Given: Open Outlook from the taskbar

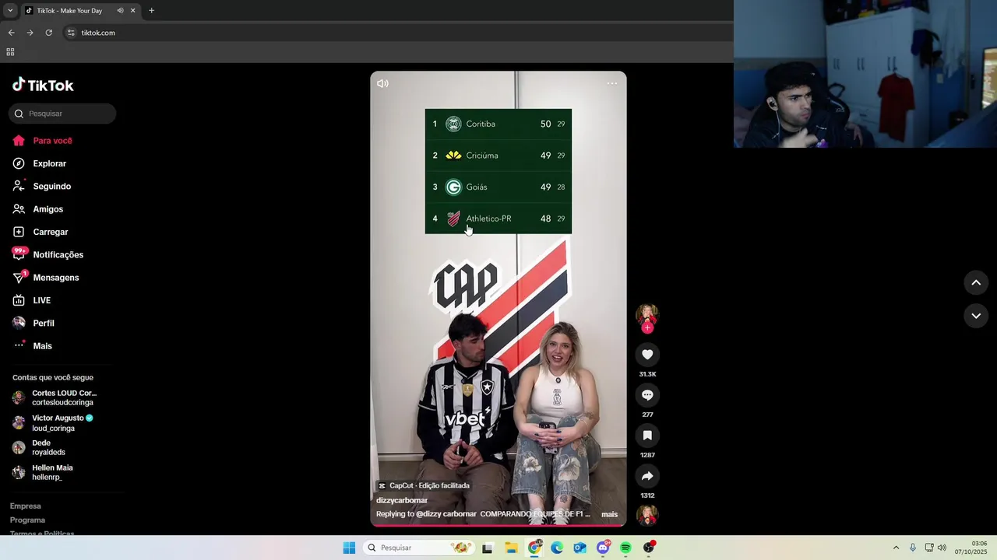Looking at the screenshot, I should 580,548.
